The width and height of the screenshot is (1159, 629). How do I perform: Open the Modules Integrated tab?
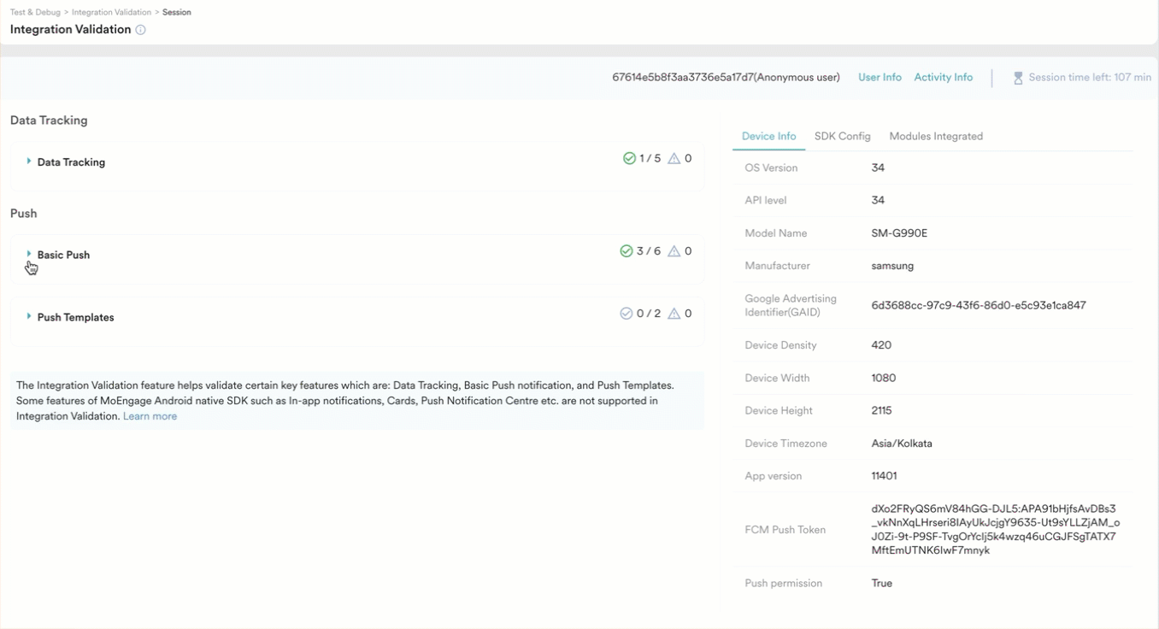click(x=936, y=137)
